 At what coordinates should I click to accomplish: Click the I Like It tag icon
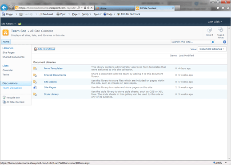(209, 30)
